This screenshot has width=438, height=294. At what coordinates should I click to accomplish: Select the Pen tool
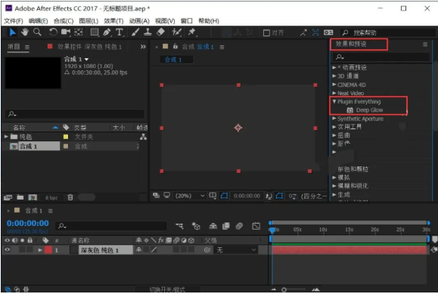[107, 32]
